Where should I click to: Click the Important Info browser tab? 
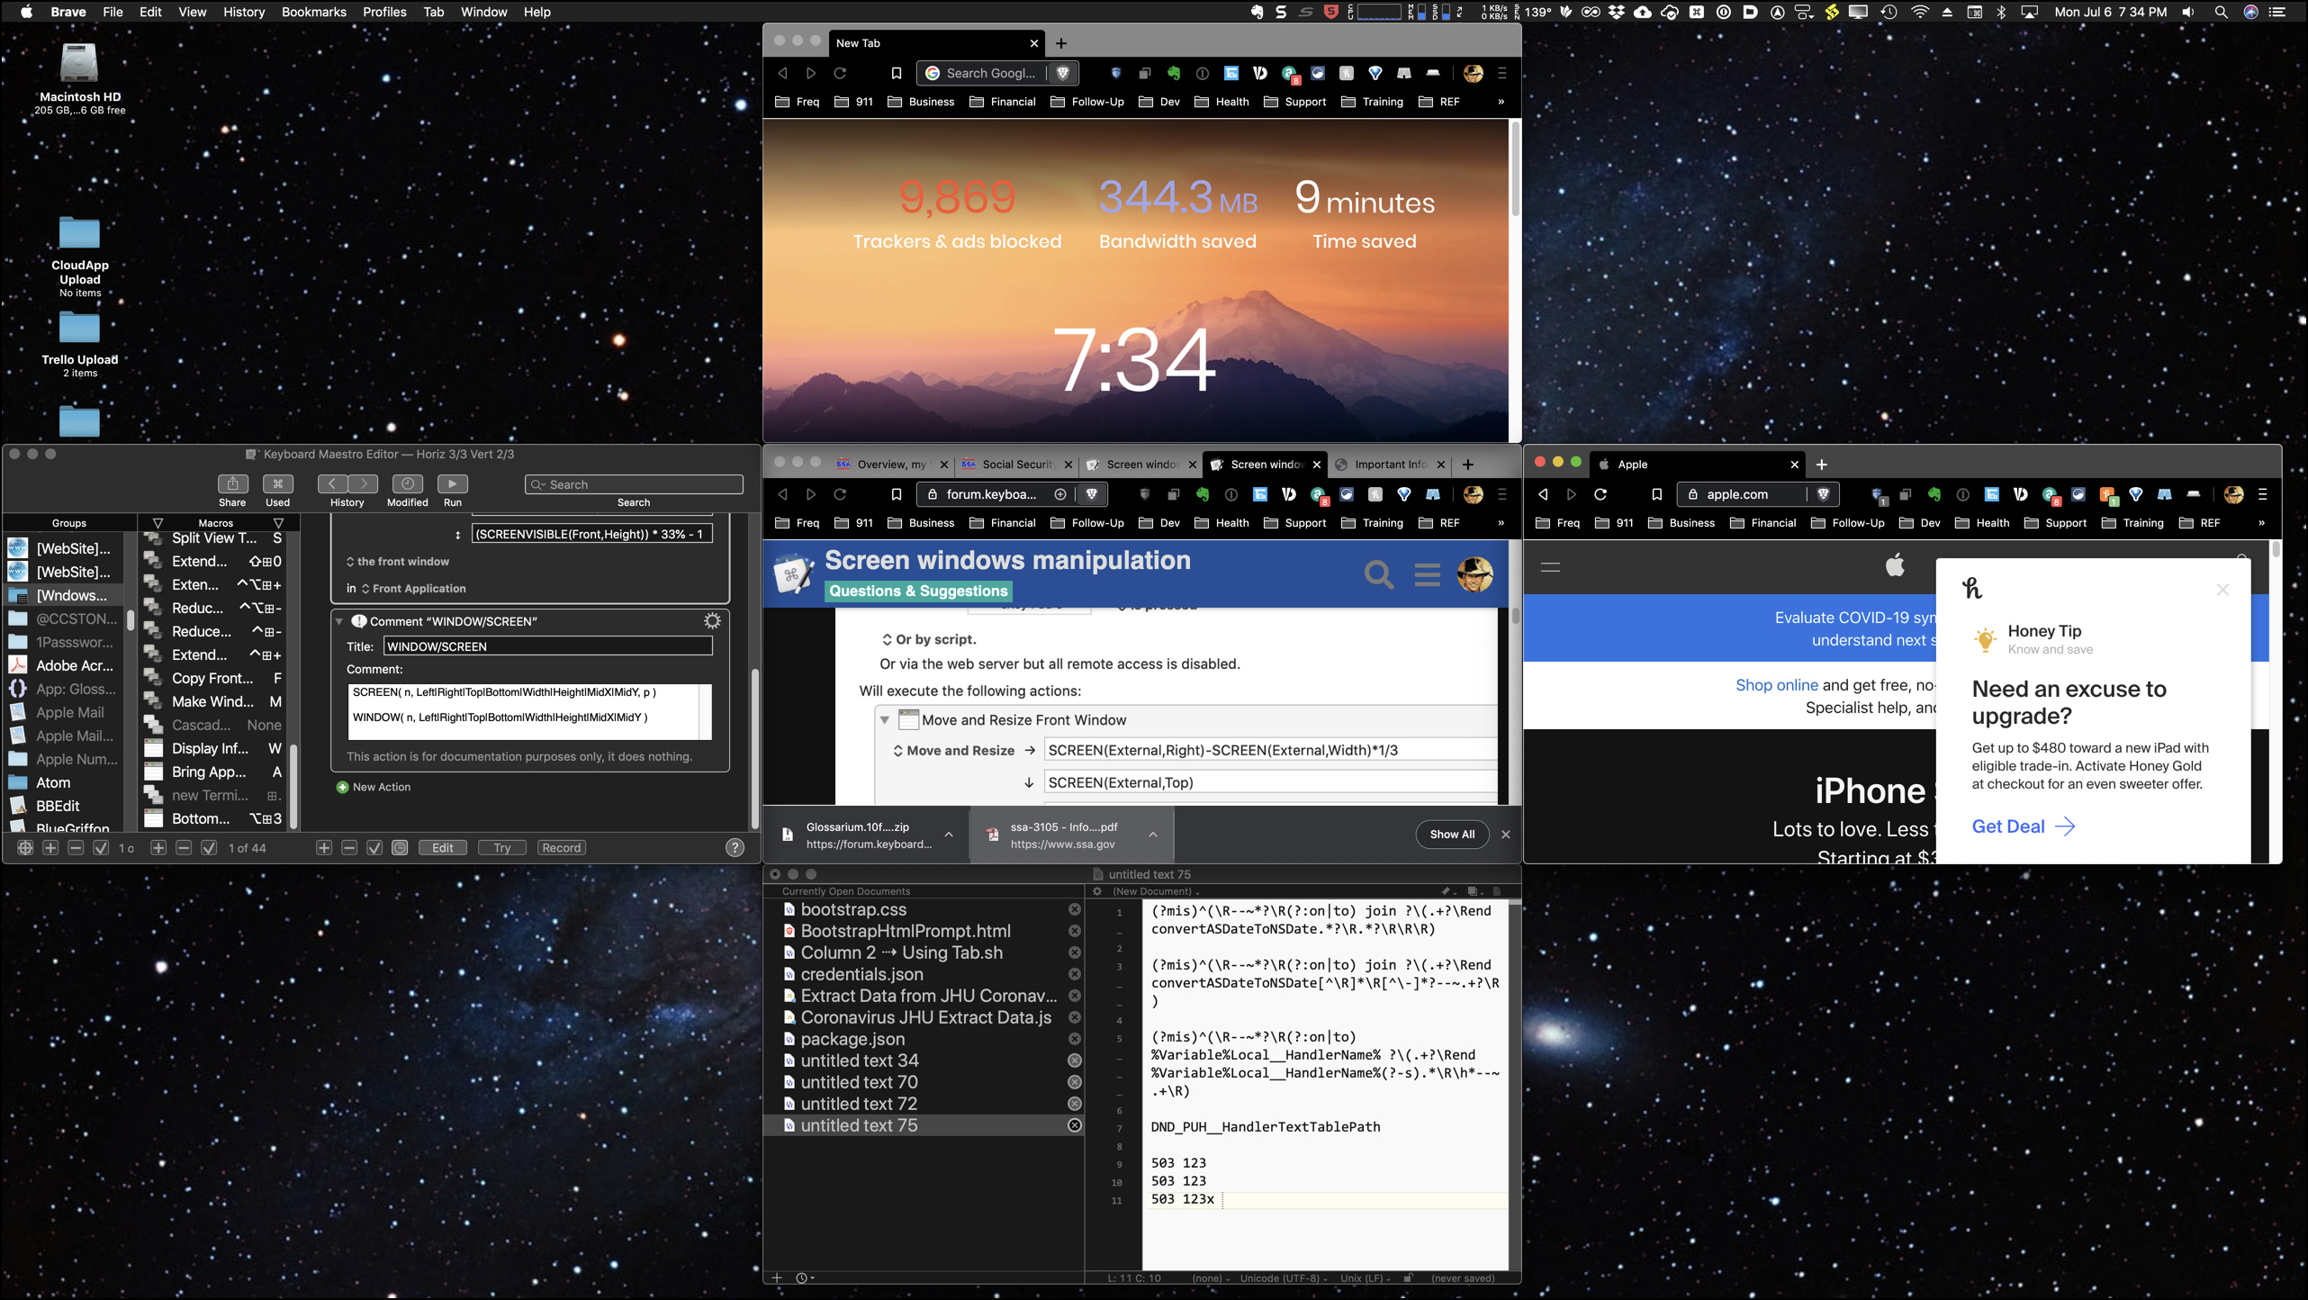pyautogui.click(x=1387, y=463)
